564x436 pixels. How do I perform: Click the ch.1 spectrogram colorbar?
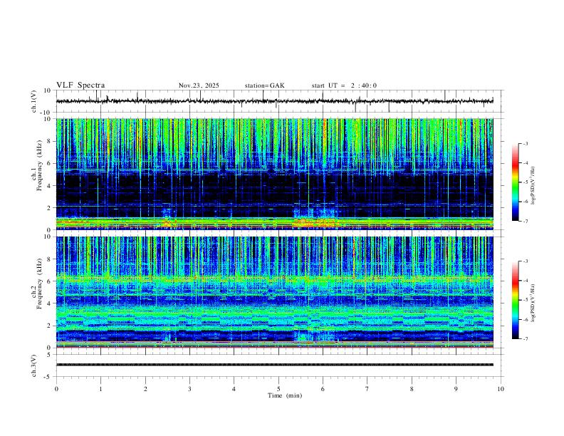click(515, 182)
